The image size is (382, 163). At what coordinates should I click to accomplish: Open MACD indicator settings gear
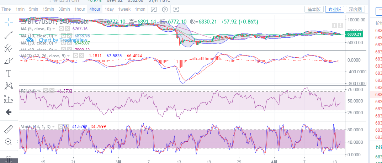pyautogui.click(x=76, y=56)
